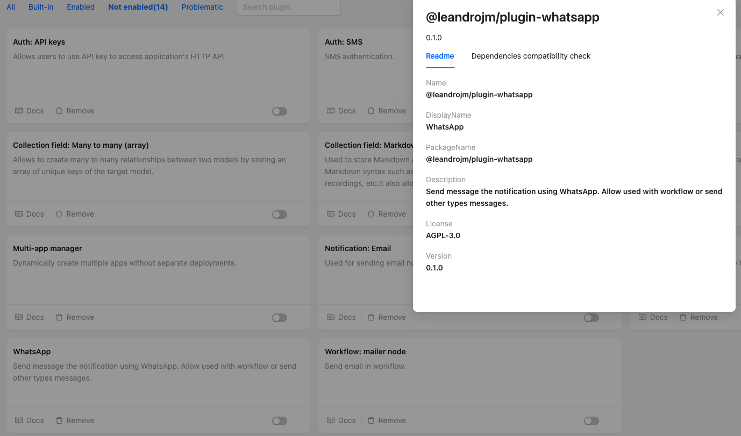741x436 pixels.
Task: Turn on the Notification: Email plugin switch
Action: tap(592, 318)
